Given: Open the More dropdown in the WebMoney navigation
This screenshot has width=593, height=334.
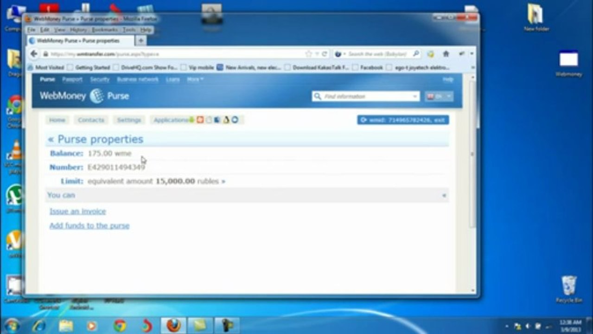Looking at the screenshot, I should coord(195,79).
